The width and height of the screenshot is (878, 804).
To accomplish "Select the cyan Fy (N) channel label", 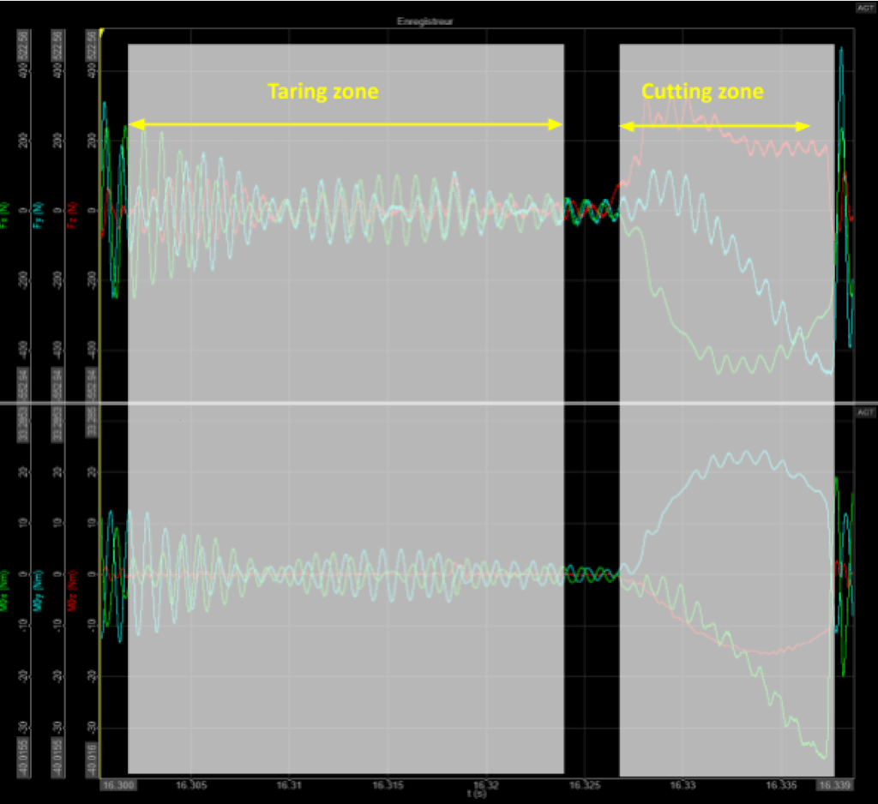I will 39,215.
